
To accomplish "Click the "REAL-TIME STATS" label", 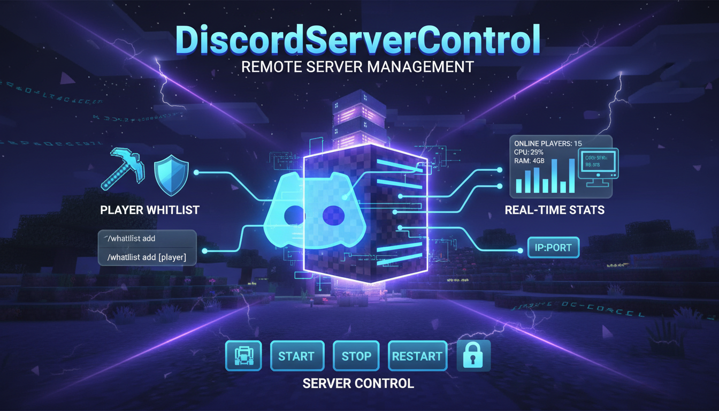I will click(x=555, y=210).
